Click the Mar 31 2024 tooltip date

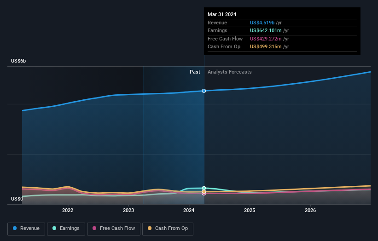click(x=222, y=14)
